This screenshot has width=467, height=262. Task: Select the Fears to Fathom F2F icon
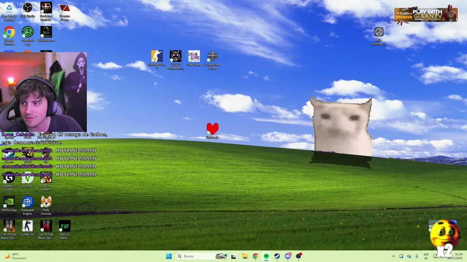click(x=65, y=230)
